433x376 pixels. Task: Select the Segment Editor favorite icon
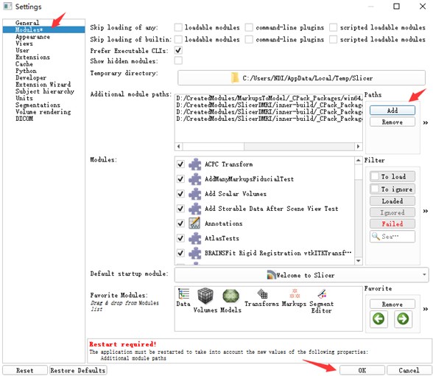[x=322, y=293]
